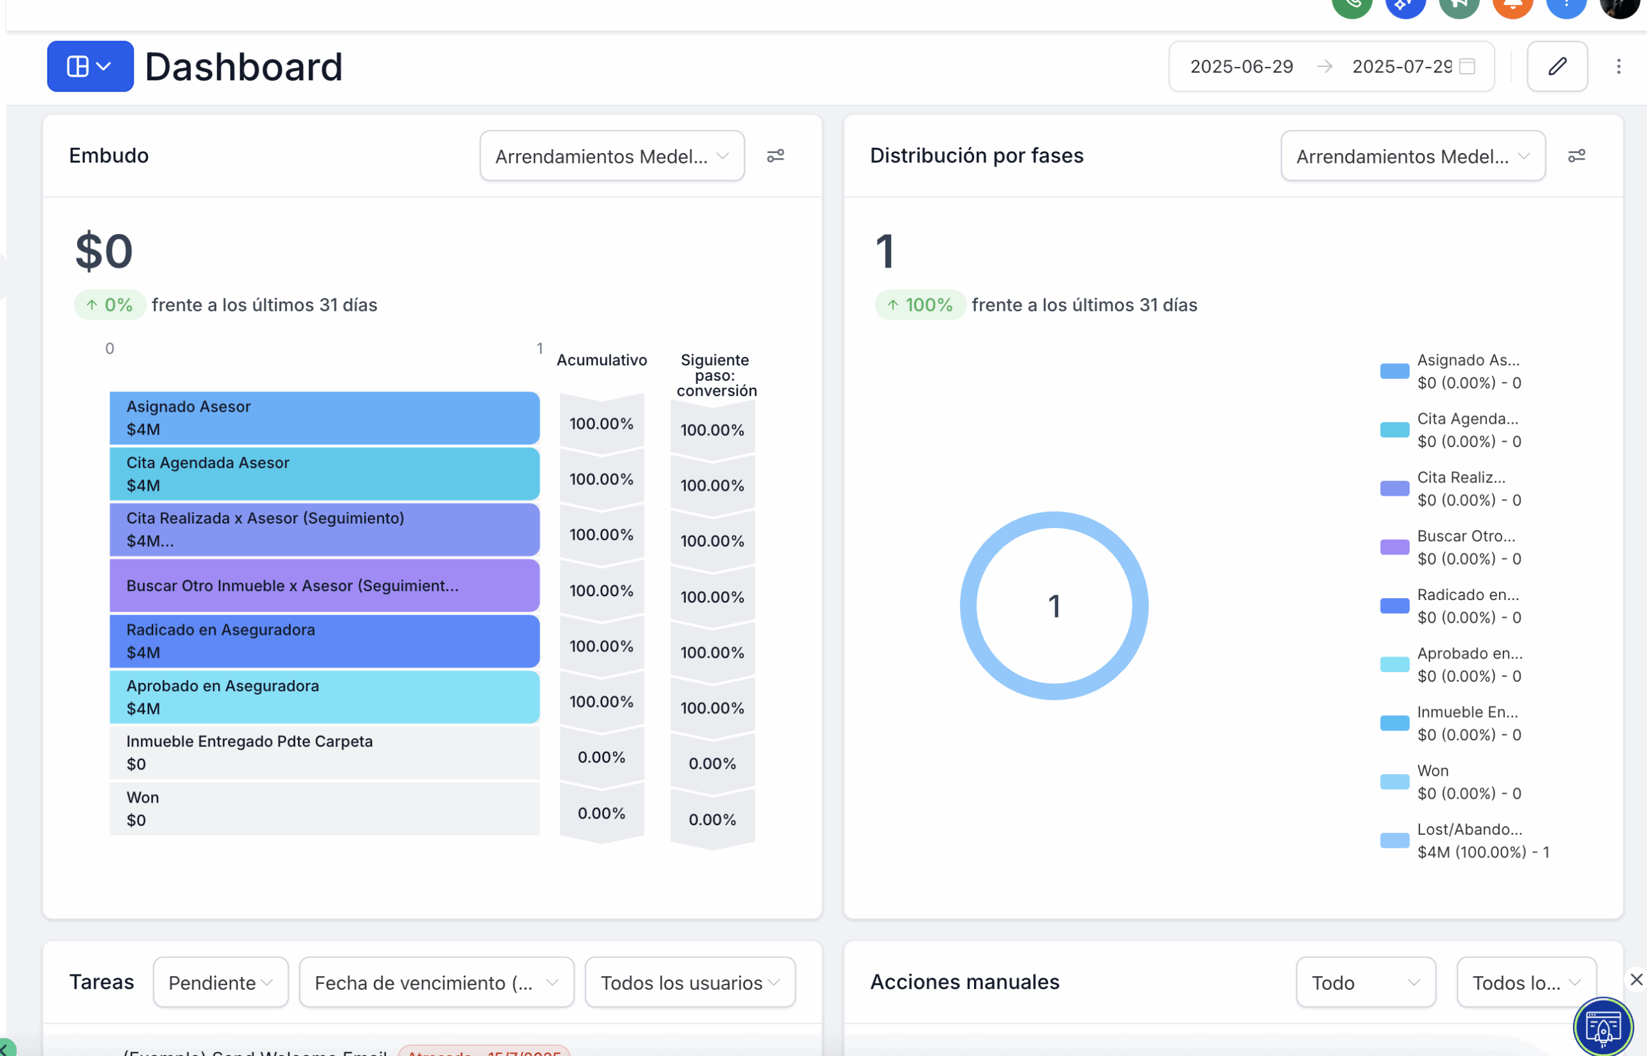
Task: Open the Todo filter in Acciones manuales
Action: tap(1366, 983)
